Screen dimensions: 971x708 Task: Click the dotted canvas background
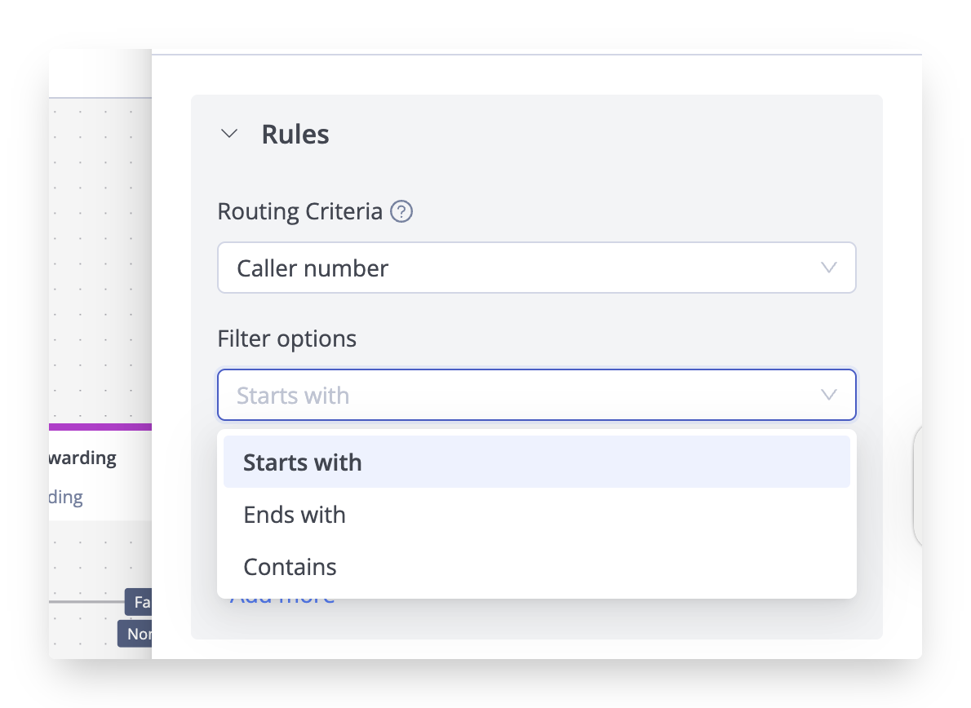point(98,245)
